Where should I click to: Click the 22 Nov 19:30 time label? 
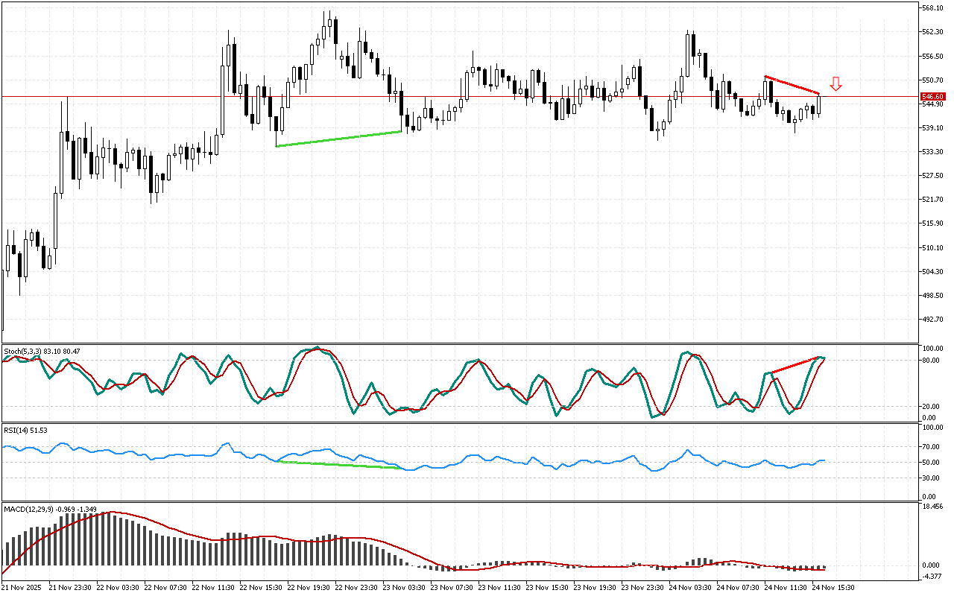pos(306,587)
